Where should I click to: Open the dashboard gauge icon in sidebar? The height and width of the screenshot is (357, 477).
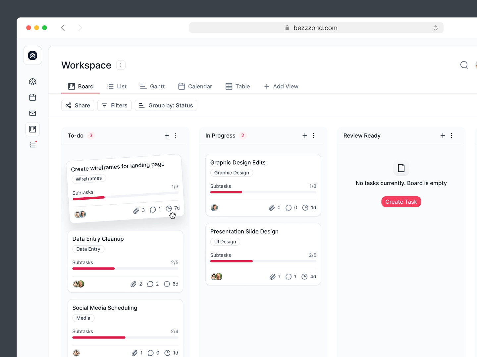(x=32, y=82)
